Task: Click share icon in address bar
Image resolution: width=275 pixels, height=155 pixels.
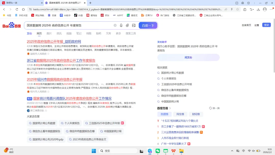Action: coord(226,9)
